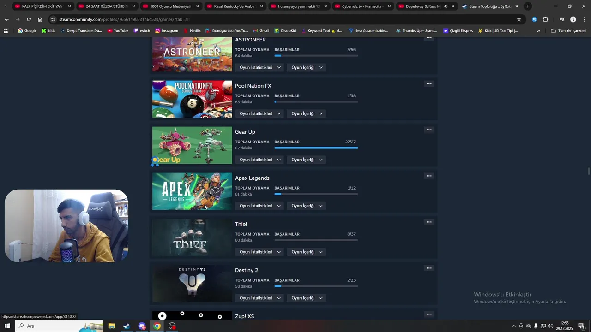591x332 pixels.
Task: Bookmark this page with the star icon
Action: point(519,19)
